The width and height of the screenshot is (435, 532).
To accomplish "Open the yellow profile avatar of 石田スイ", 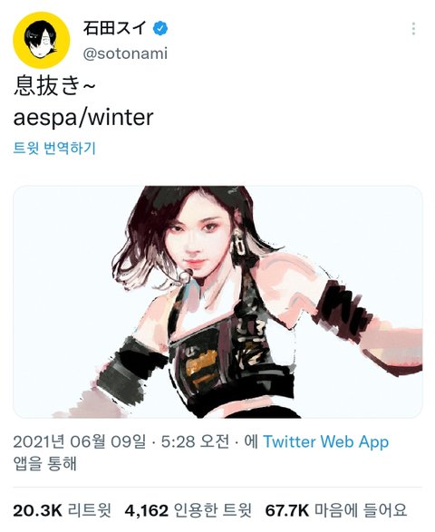I will 42,40.
